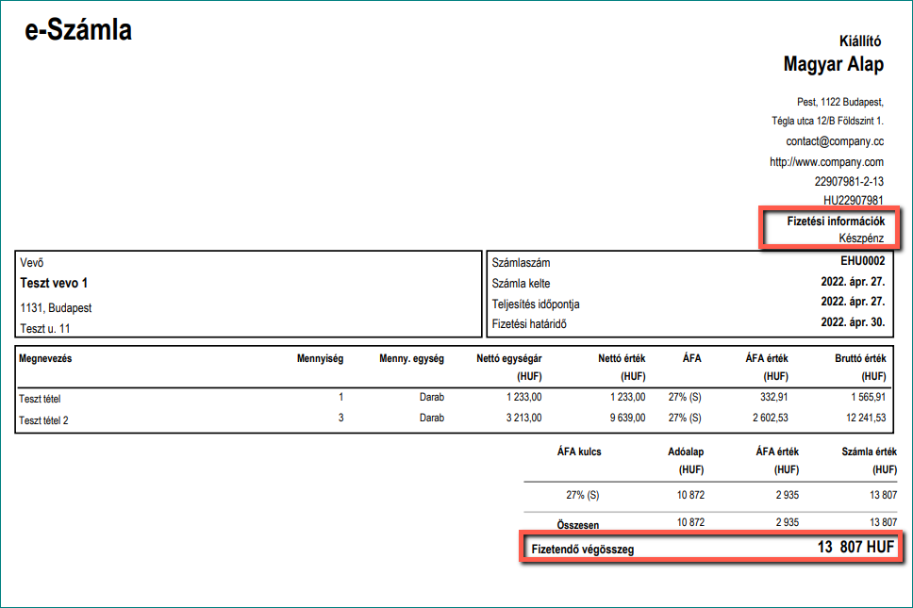The image size is (913, 608).
Task: Click the e-Számla document title
Action: click(x=78, y=29)
